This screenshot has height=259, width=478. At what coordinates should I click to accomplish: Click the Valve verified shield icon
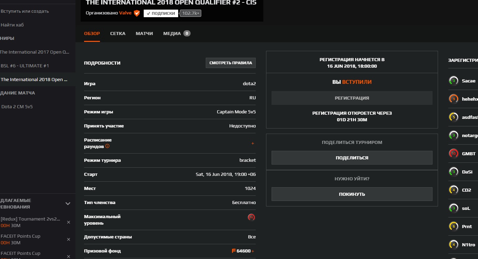point(137,13)
